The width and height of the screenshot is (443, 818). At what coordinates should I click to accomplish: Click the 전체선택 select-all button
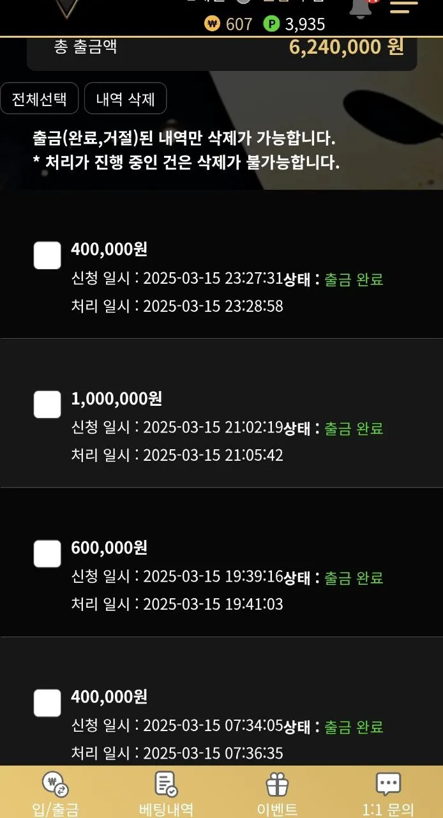coord(39,99)
